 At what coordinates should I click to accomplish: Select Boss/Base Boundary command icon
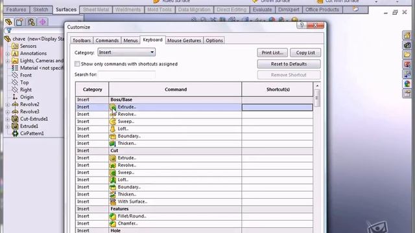pyautogui.click(x=113, y=136)
